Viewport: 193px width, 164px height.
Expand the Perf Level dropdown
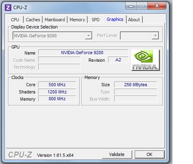coord(140,36)
